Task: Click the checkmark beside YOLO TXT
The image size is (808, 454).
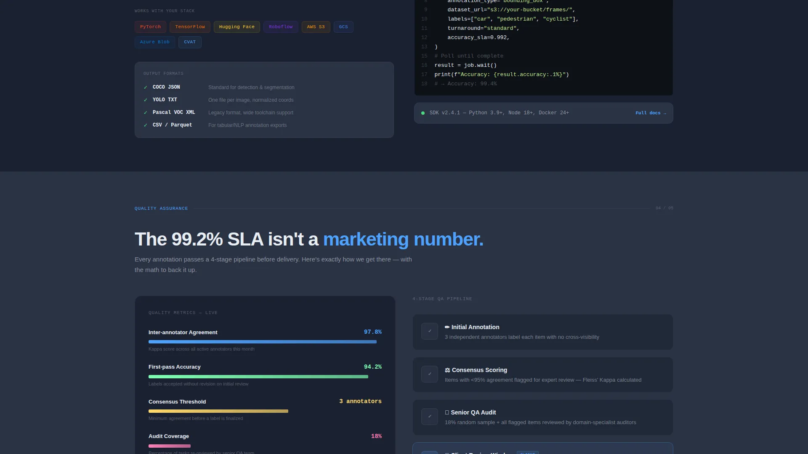Action: (x=146, y=100)
